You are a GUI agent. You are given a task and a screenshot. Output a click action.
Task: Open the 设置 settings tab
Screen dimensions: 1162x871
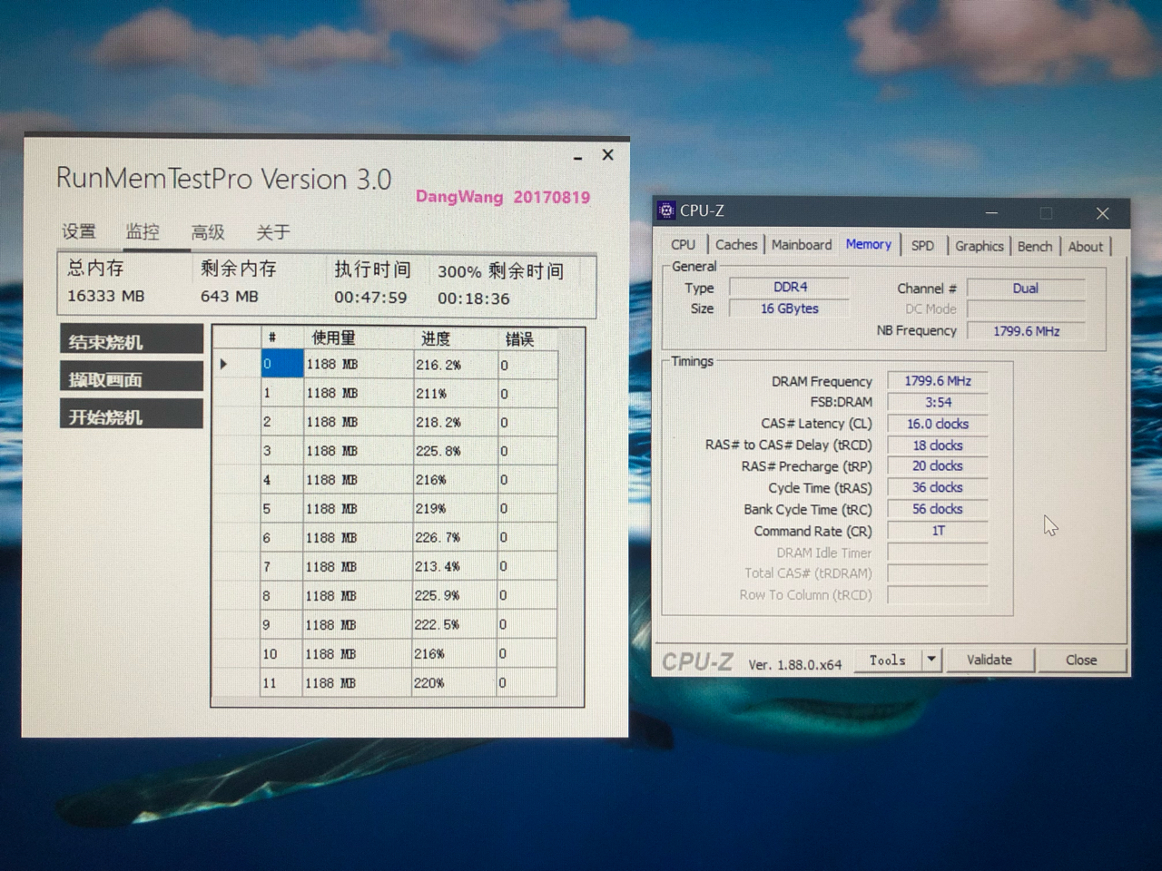tap(79, 232)
